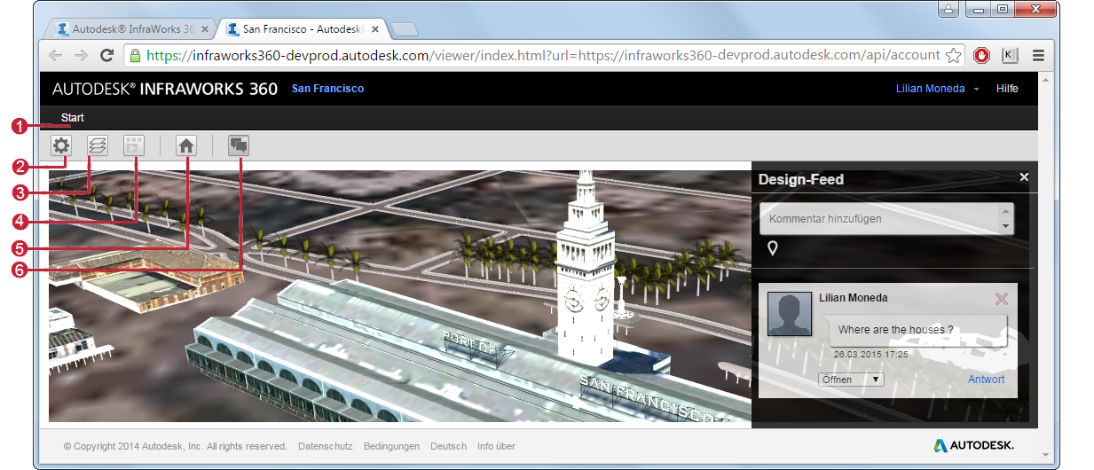Click the '26.03.2015 17:25' timestamp

tap(870, 354)
